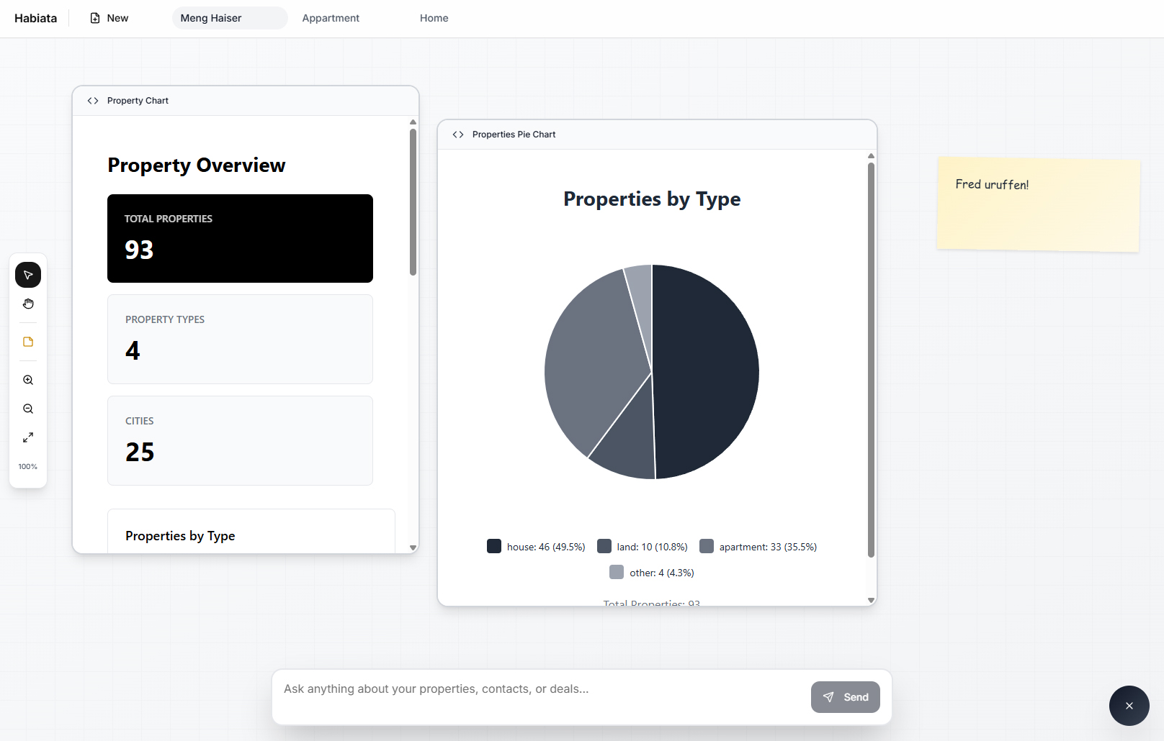Dismiss chat with the round X button
Image resolution: width=1164 pixels, height=741 pixels.
(x=1129, y=706)
